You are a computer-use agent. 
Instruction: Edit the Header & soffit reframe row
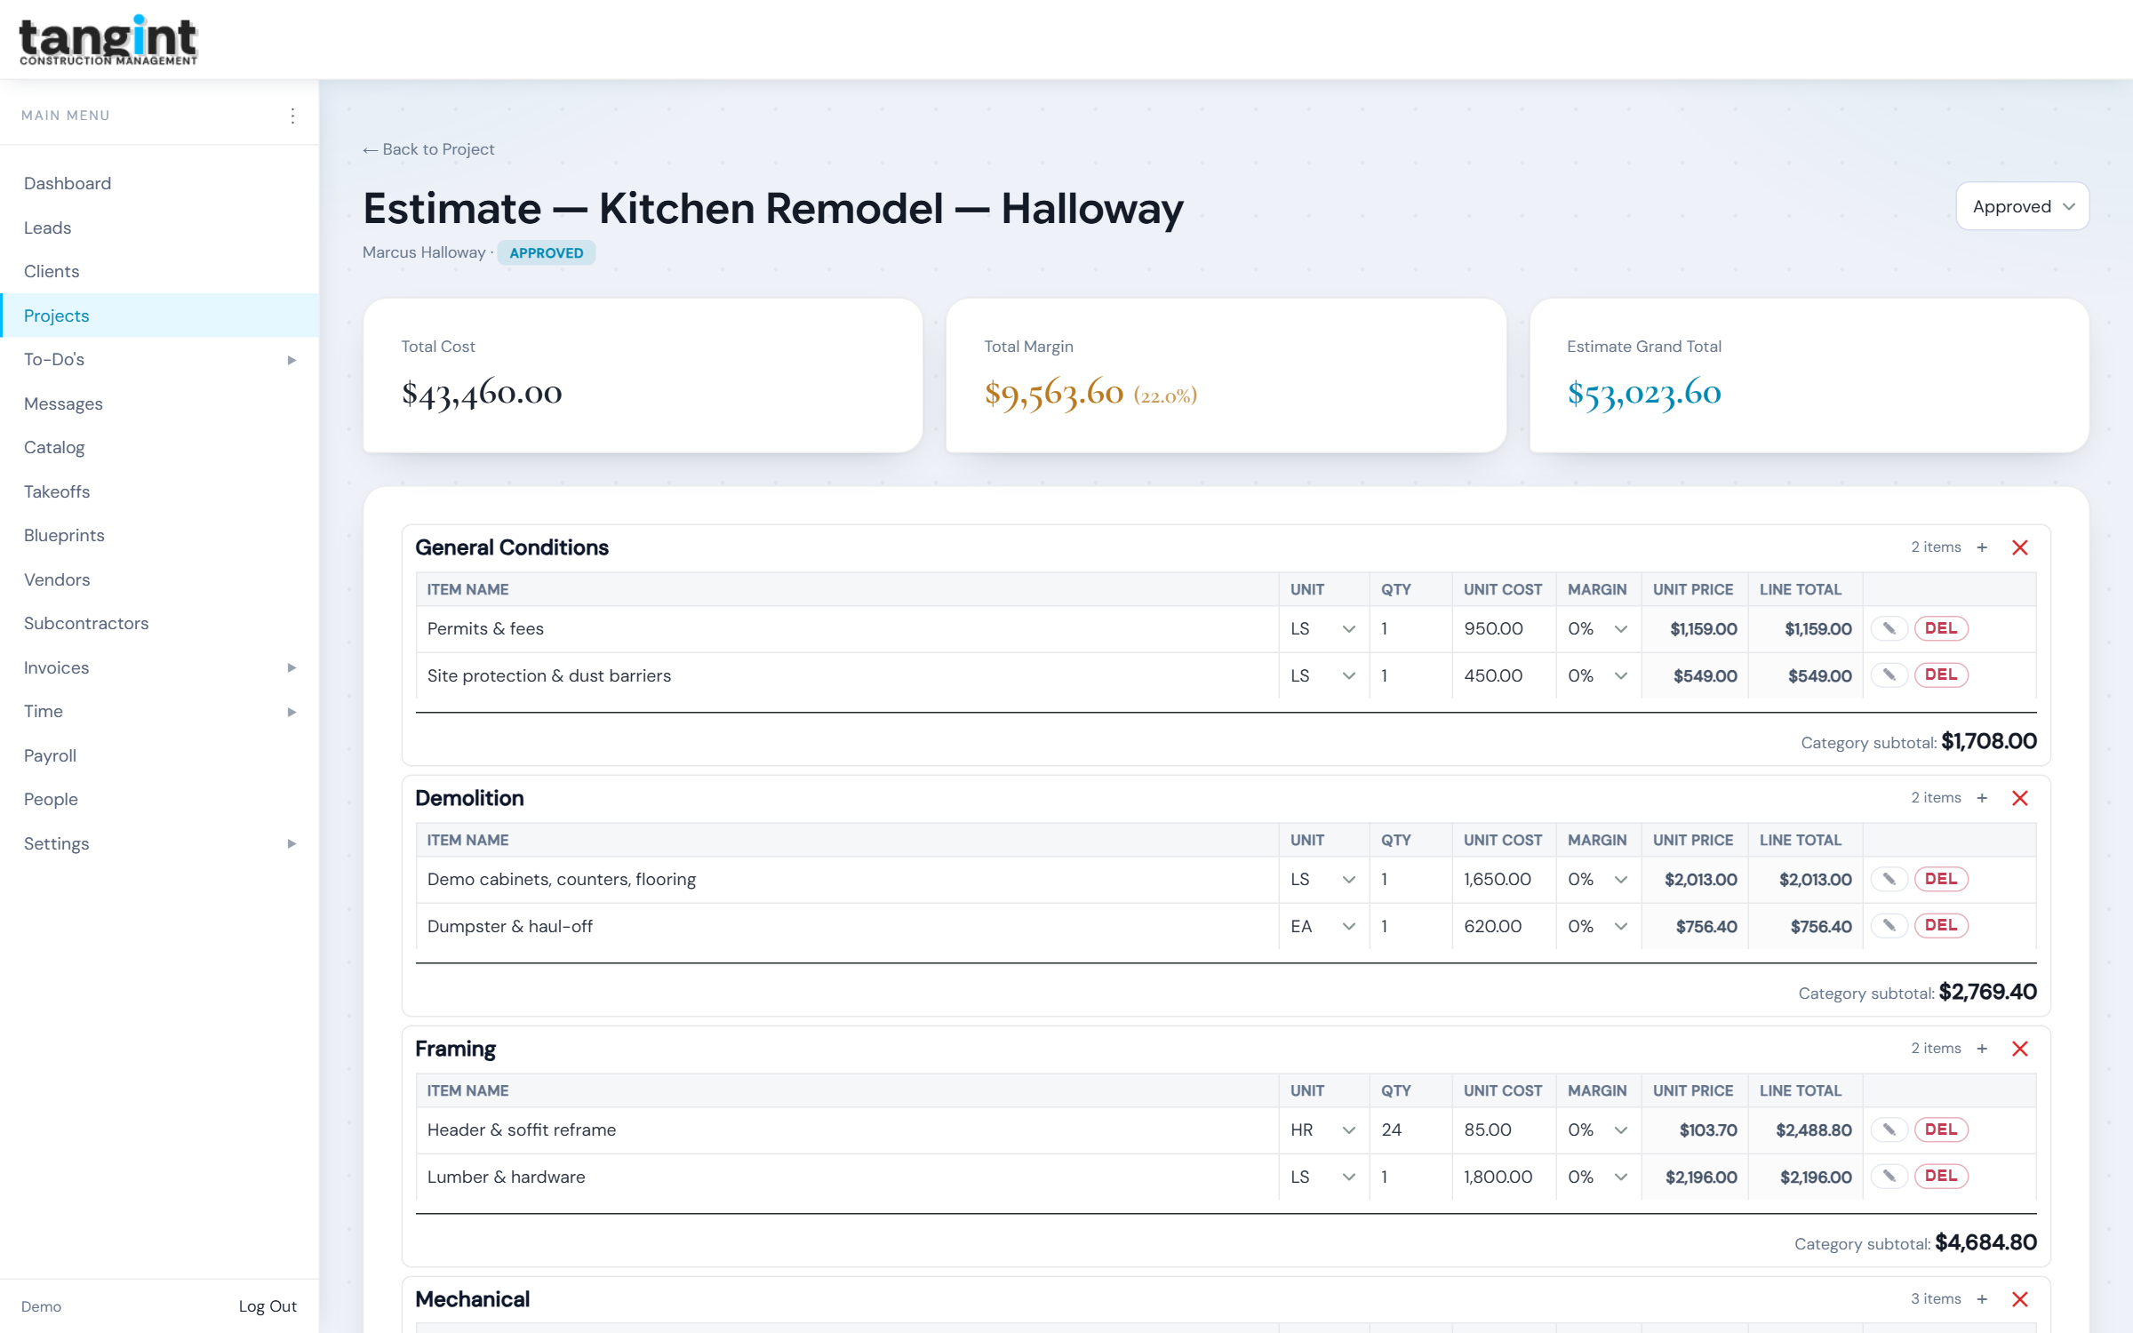pos(1889,1129)
